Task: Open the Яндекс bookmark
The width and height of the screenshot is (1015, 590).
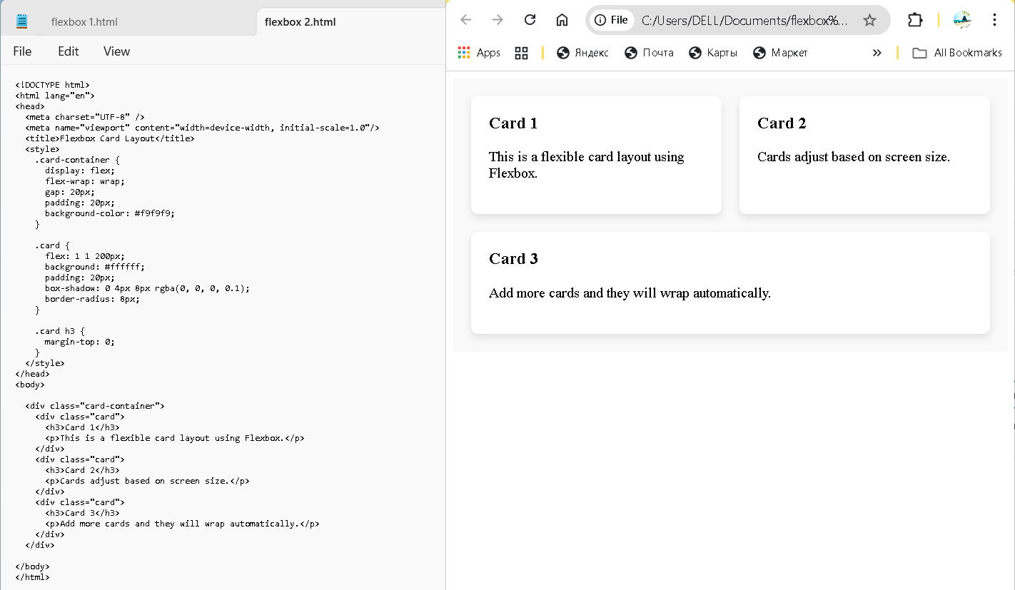Action: point(582,53)
